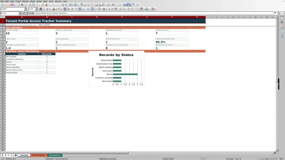Select the 'Invitation pending' status cell

click(x=22, y=59)
